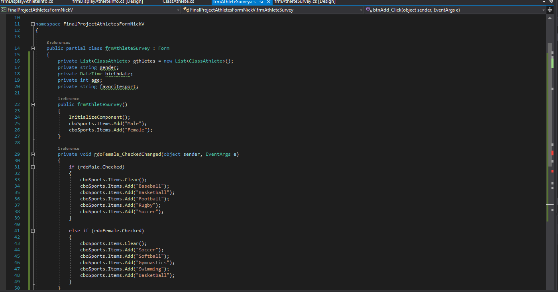Collapse the frmAthleteSurvey class at line 14

click(x=33, y=49)
